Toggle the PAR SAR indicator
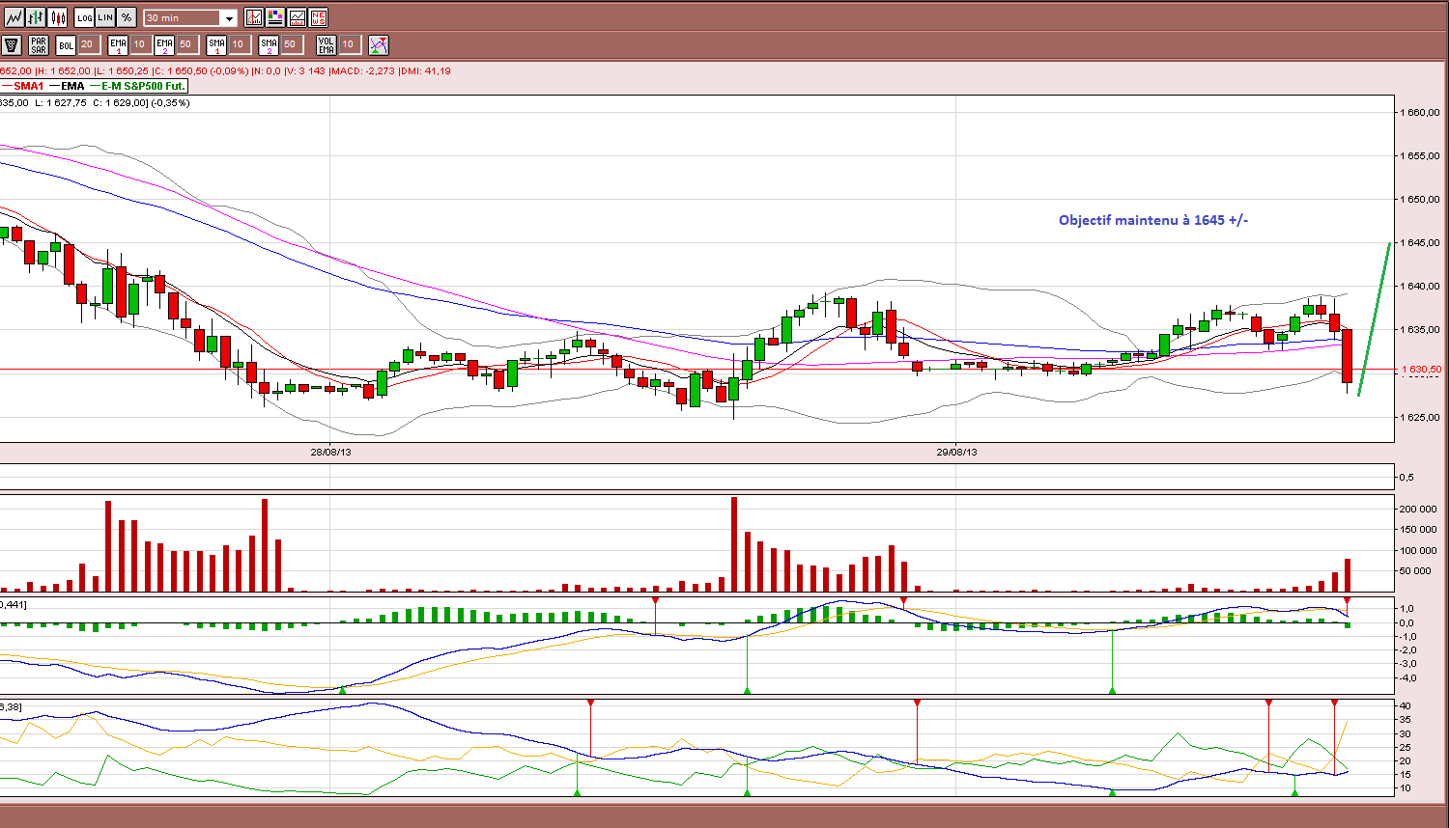This screenshot has height=828, width=1449. [x=39, y=44]
